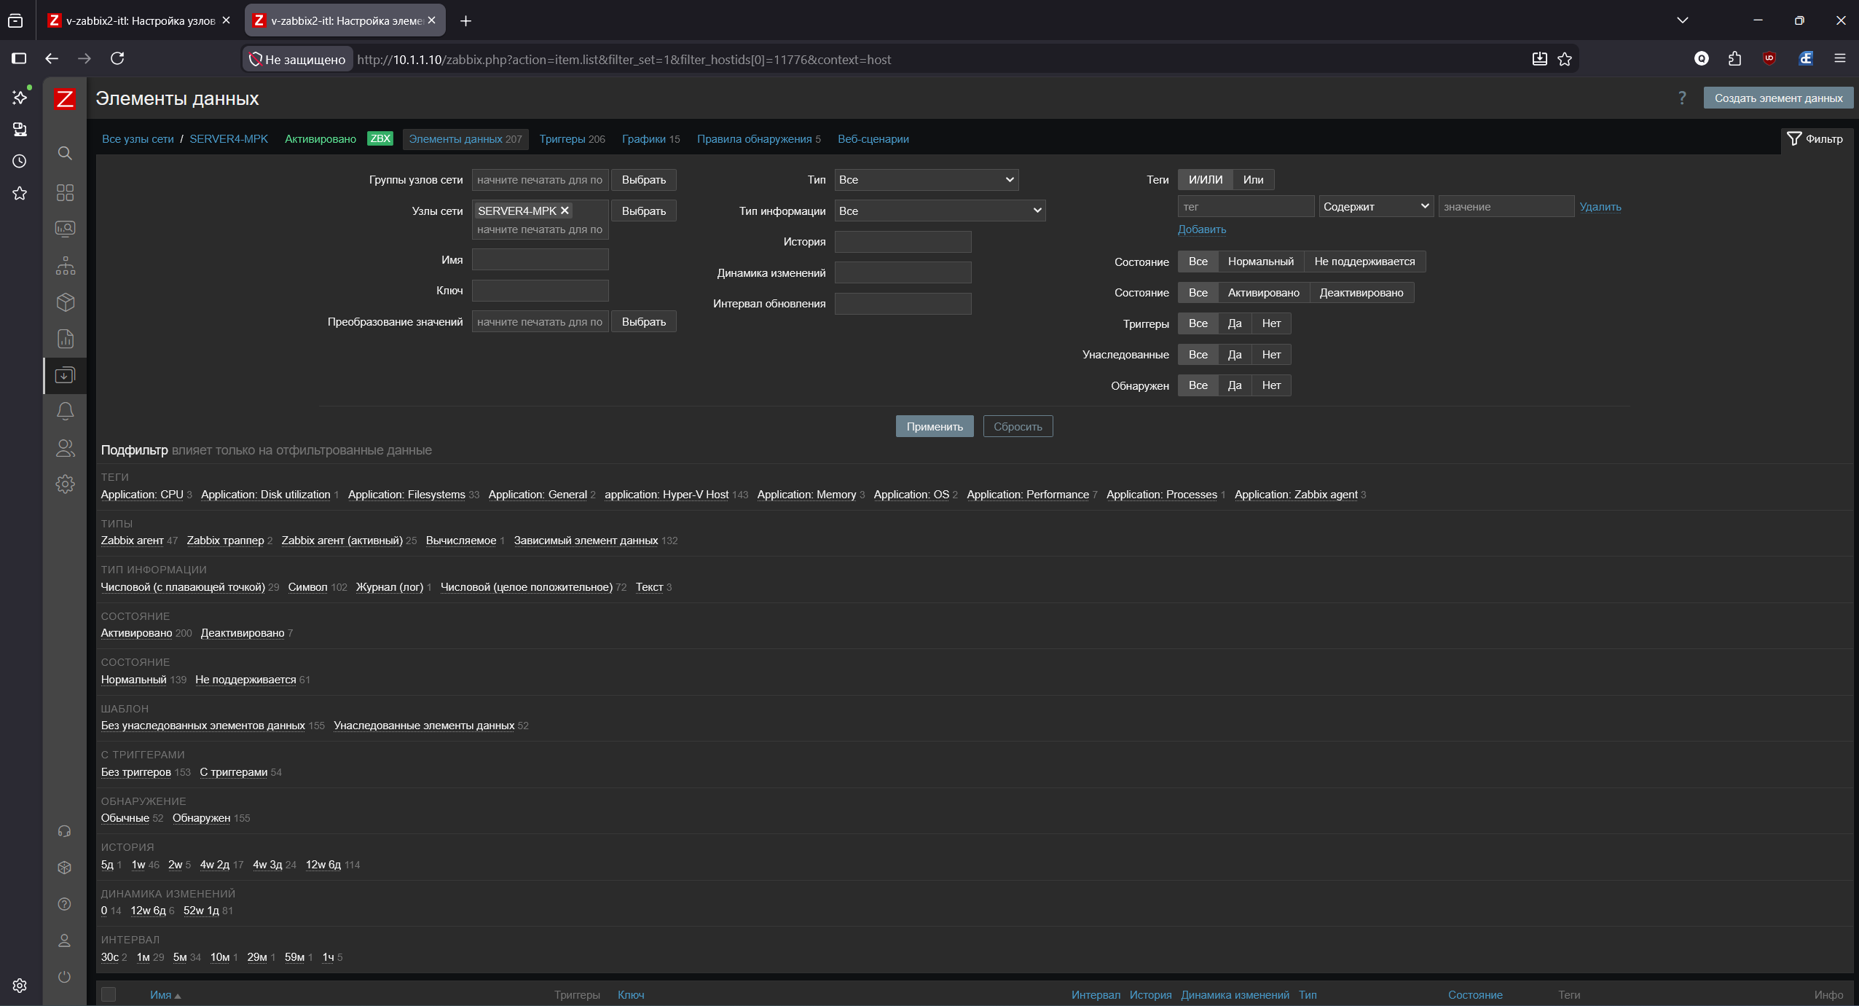Choose Деактивировано status option
The height and width of the screenshot is (1006, 1859).
point(1361,293)
